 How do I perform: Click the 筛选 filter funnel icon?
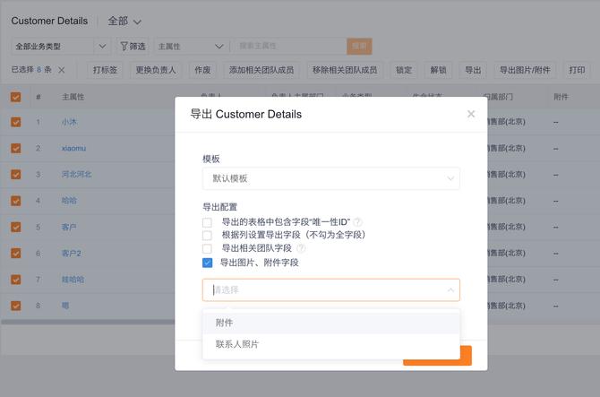coord(124,46)
